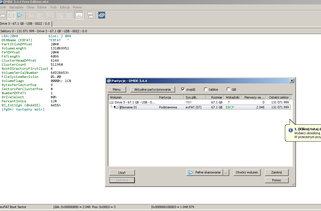Click the DMDE title bar app icon
321x211 pixels.
click(1, 2)
